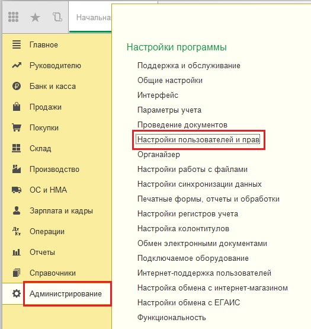The height and width of the screenshot is (329, 311).
Task: Open Параметры учета settings
Action: 169,110
